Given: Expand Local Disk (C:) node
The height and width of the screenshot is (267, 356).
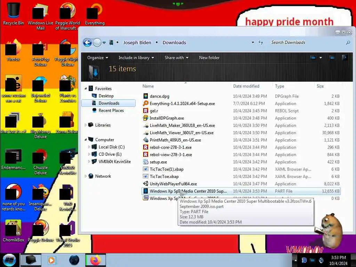Looking at the screenshot, I should click(x=89, y=147).
